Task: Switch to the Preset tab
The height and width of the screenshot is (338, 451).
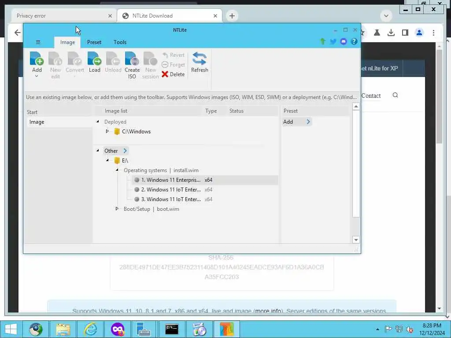Action: point(94,42)
